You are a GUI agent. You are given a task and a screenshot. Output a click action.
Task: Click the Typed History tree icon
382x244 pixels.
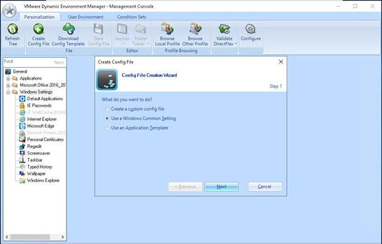pyautogui.click(x=22, y=167)
